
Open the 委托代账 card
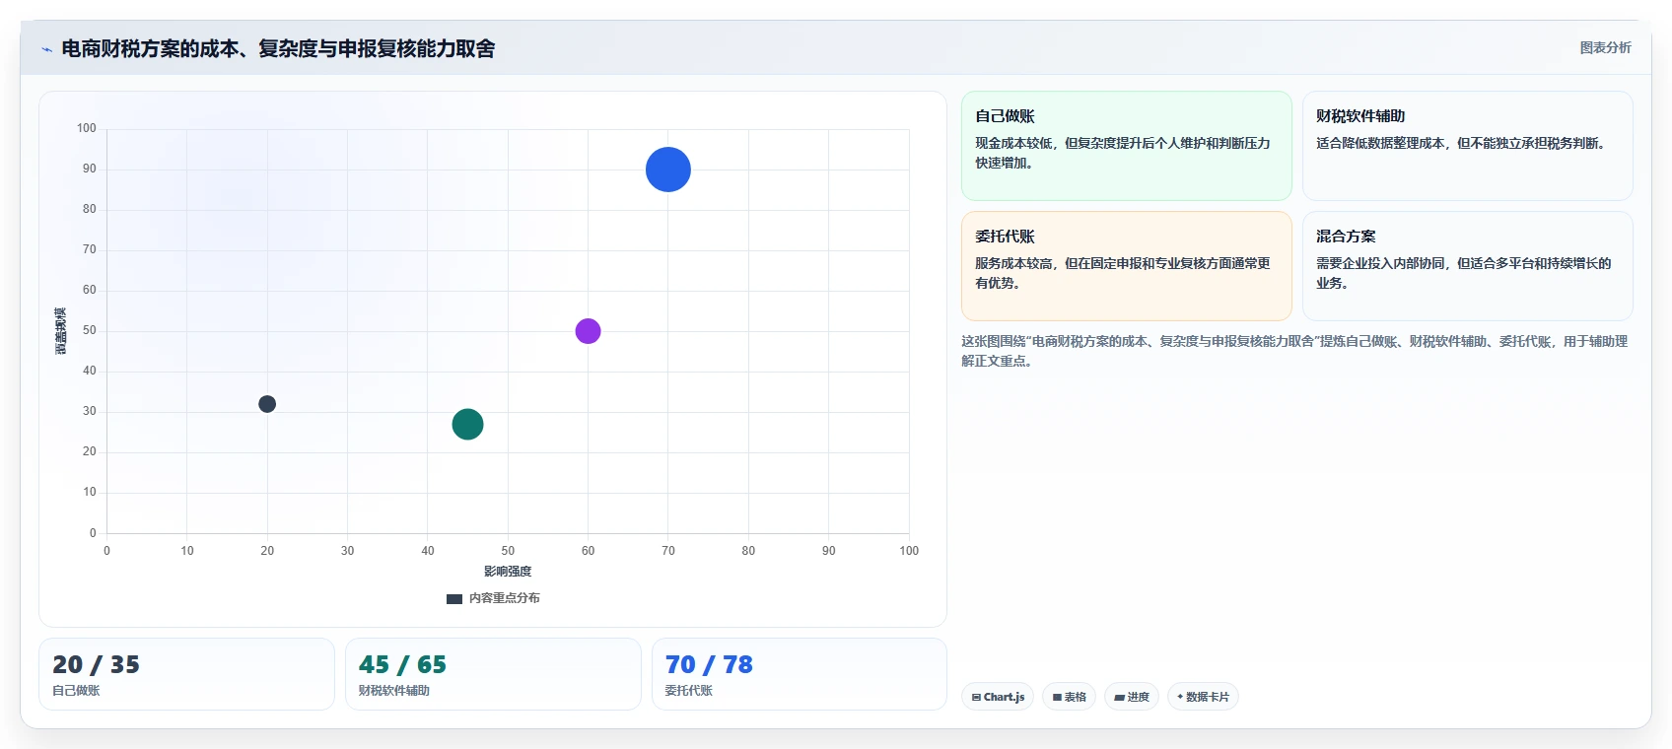pos(1127,266)
